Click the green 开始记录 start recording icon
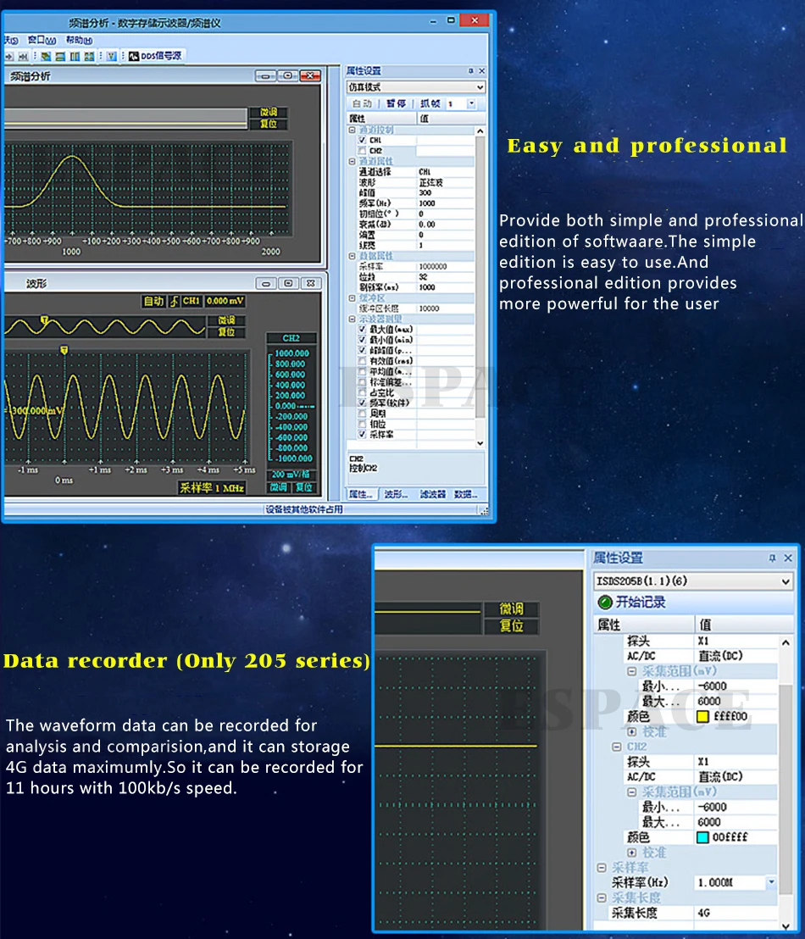The width and height of the screenshot is (805, 939). tap(605, 602)
